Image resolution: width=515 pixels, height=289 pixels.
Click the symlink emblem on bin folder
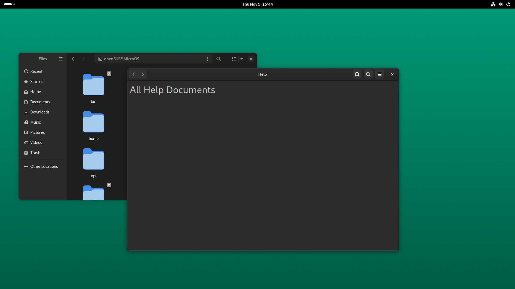[x=109, y=74]
